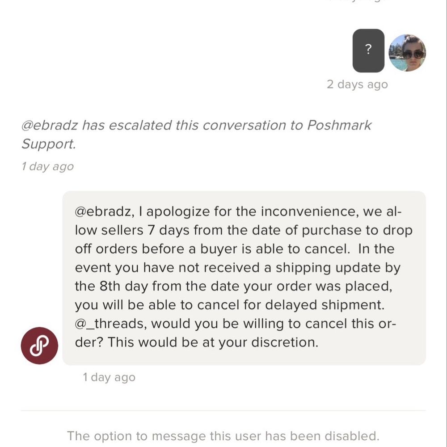The width and height of the screenshot is (447, 447).
Task: Open the @_threads mention
Action: tap(110, 324)
